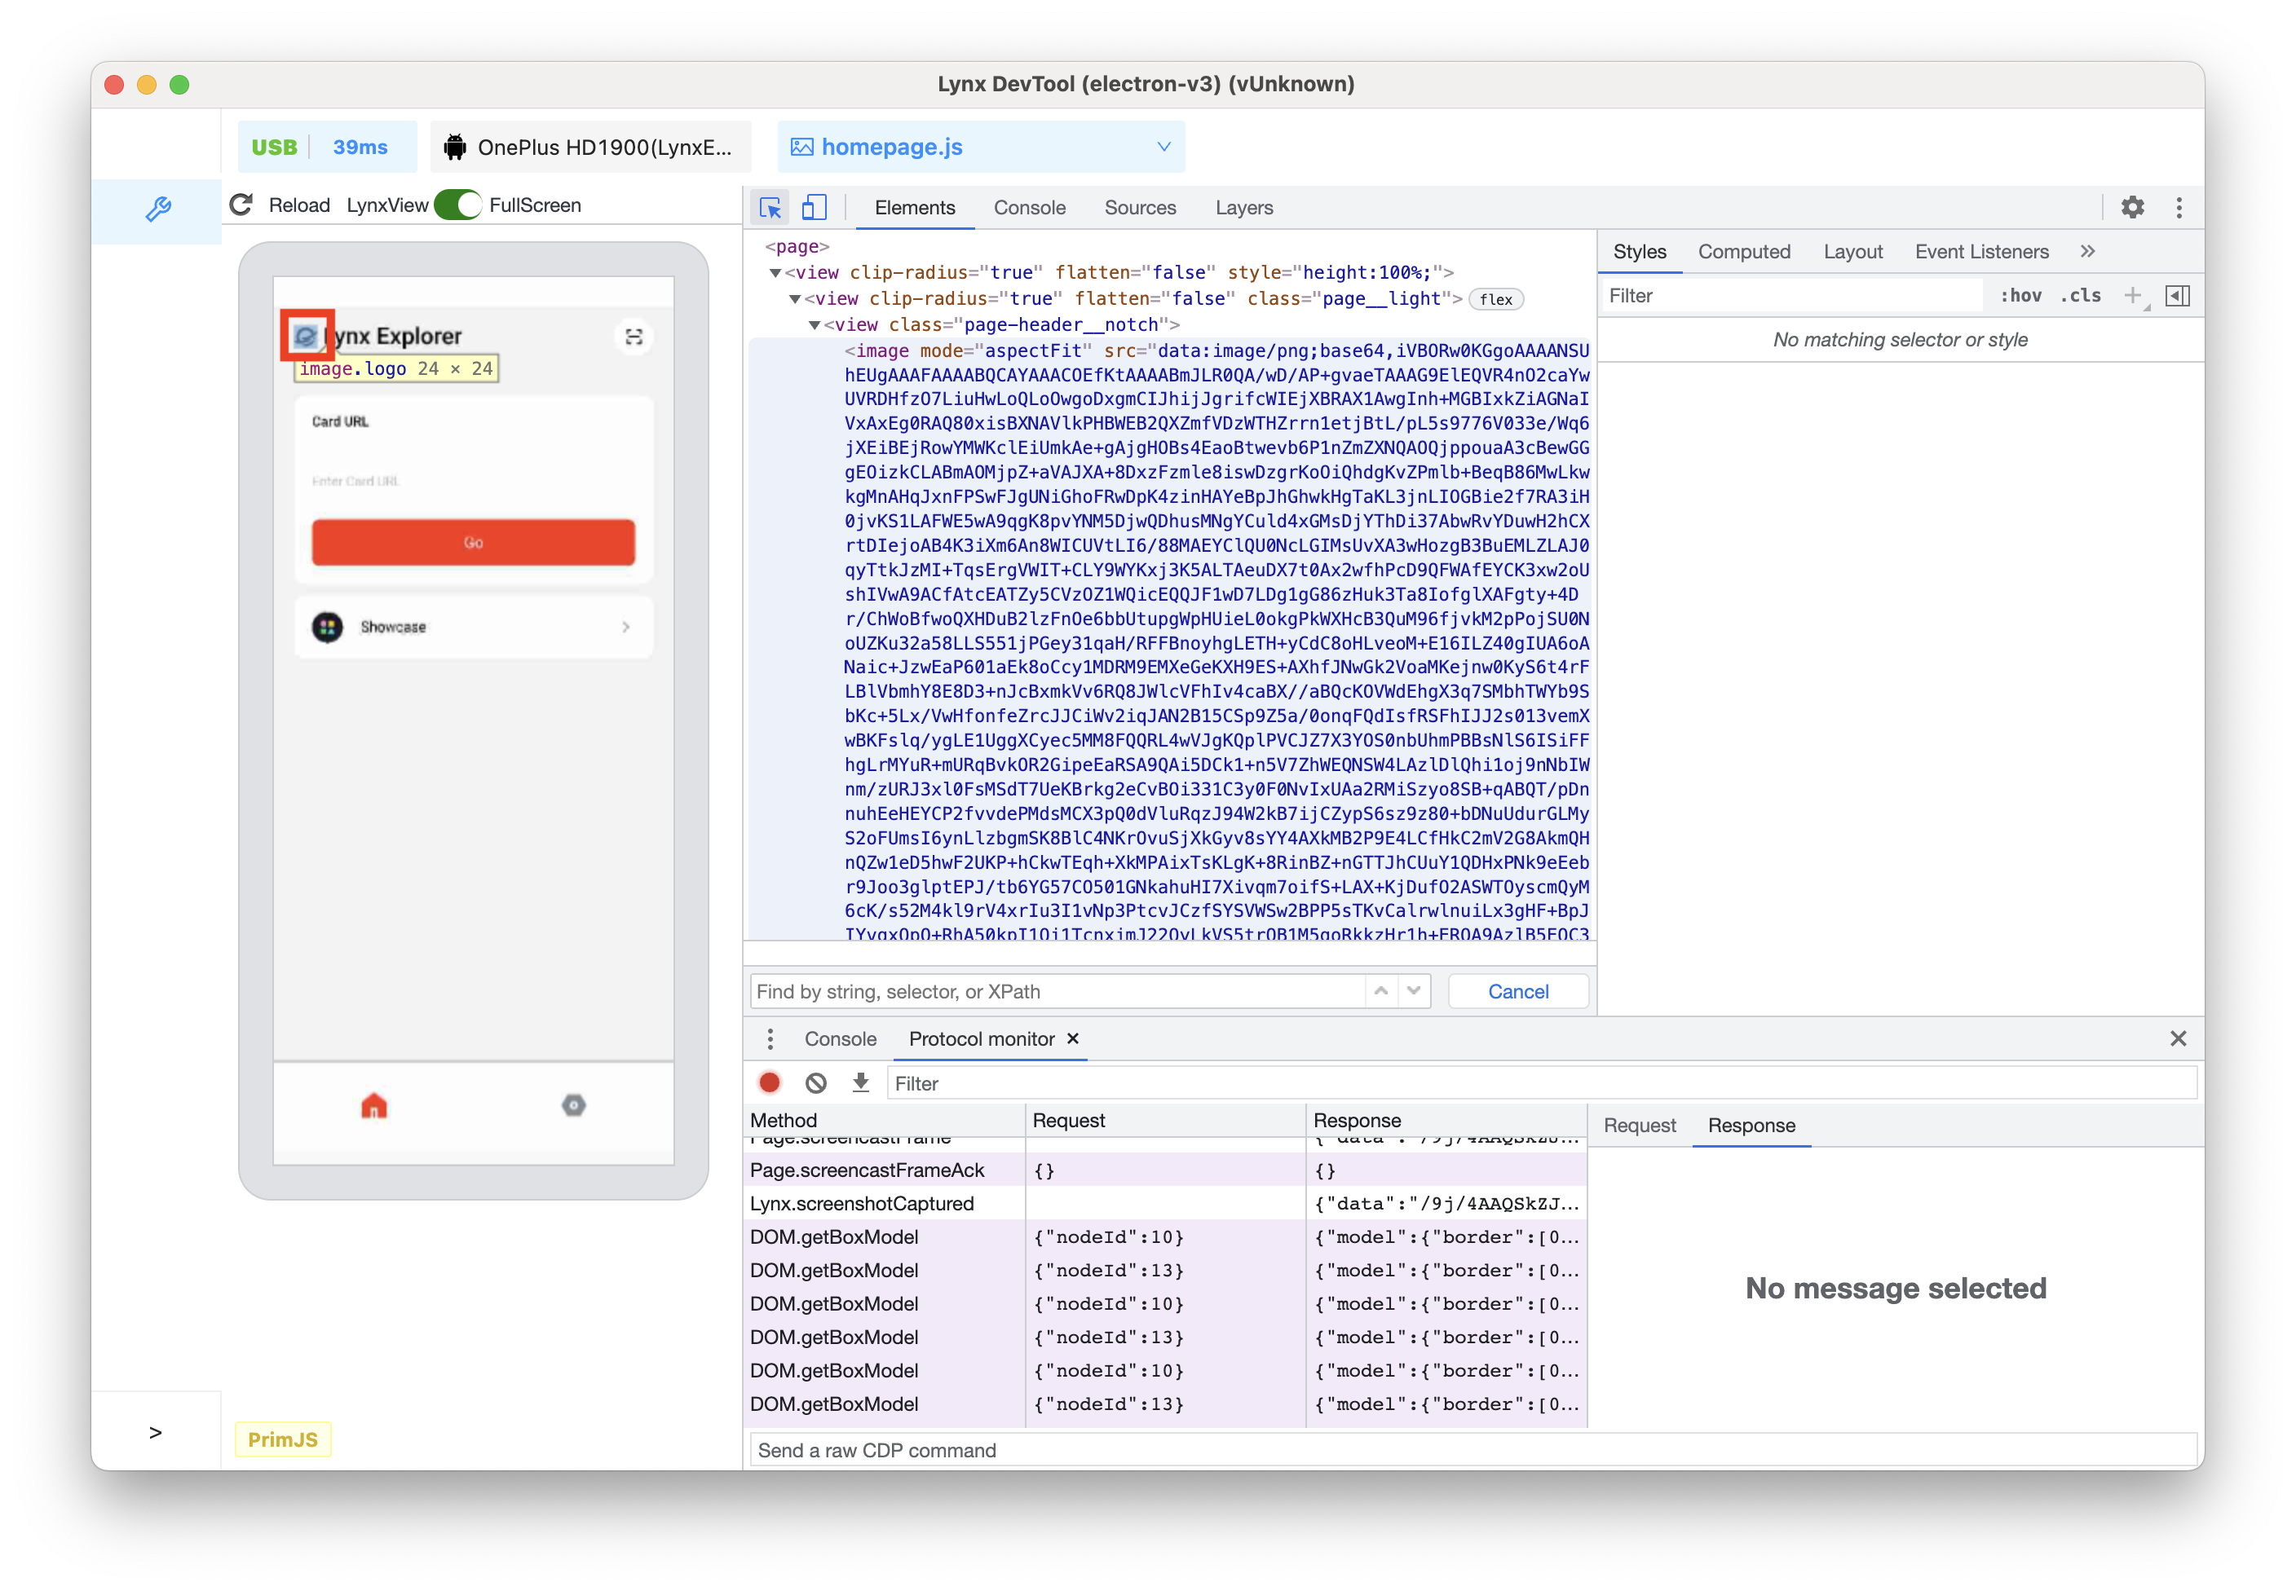Select the Styles pane tab
This screenshot has height=1591, width=2296.
(x=1639, y=252)
